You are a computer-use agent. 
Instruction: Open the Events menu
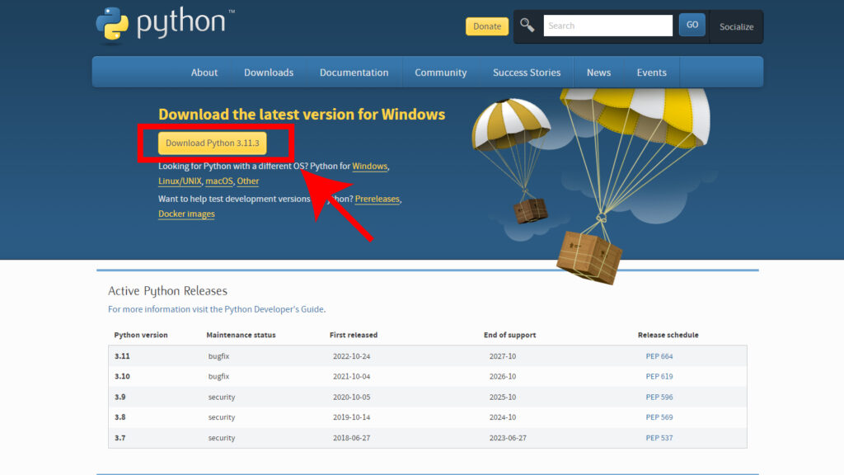[x=652, y=73]
